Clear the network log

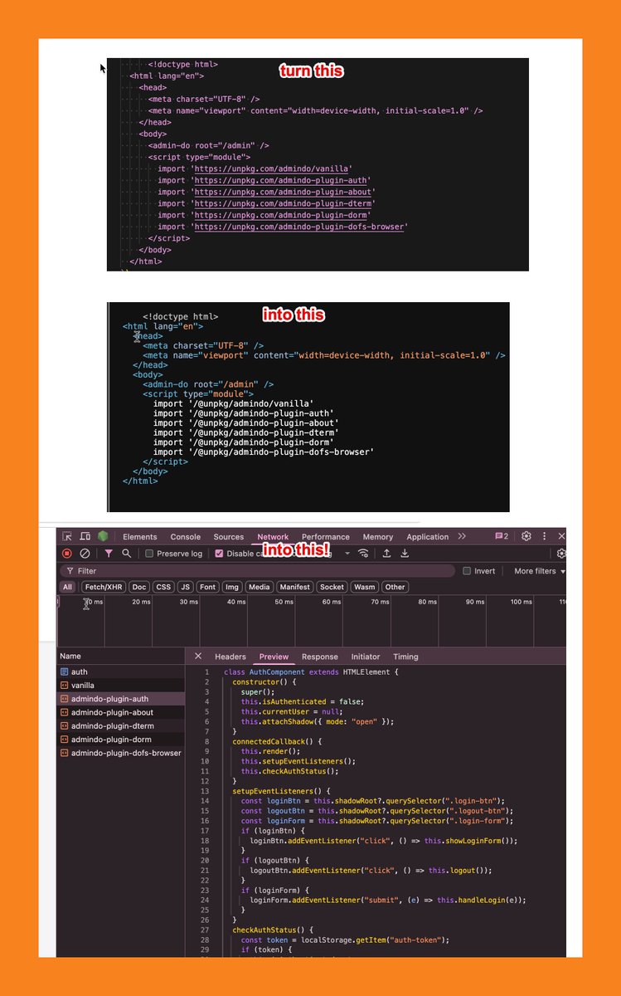coord(85,554)
